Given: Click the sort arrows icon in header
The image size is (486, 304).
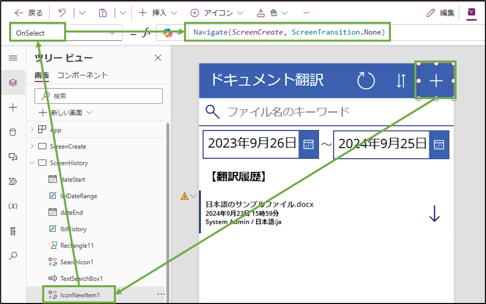Looking at the screenshot, I should tap(401, 81).
